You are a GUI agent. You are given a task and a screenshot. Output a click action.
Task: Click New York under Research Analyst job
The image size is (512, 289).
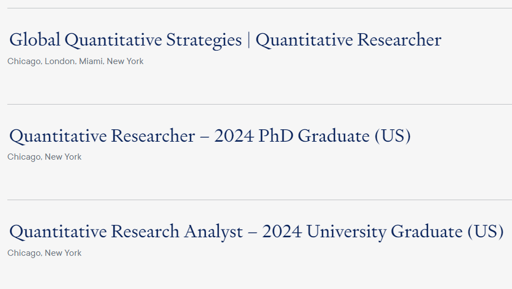[63, 253]
